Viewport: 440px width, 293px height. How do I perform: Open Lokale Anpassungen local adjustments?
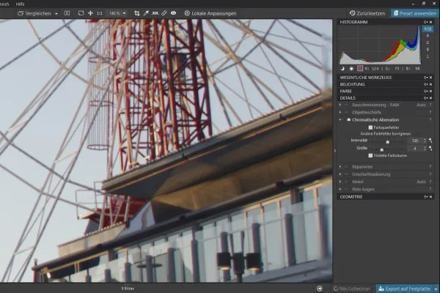coord(210,13)
